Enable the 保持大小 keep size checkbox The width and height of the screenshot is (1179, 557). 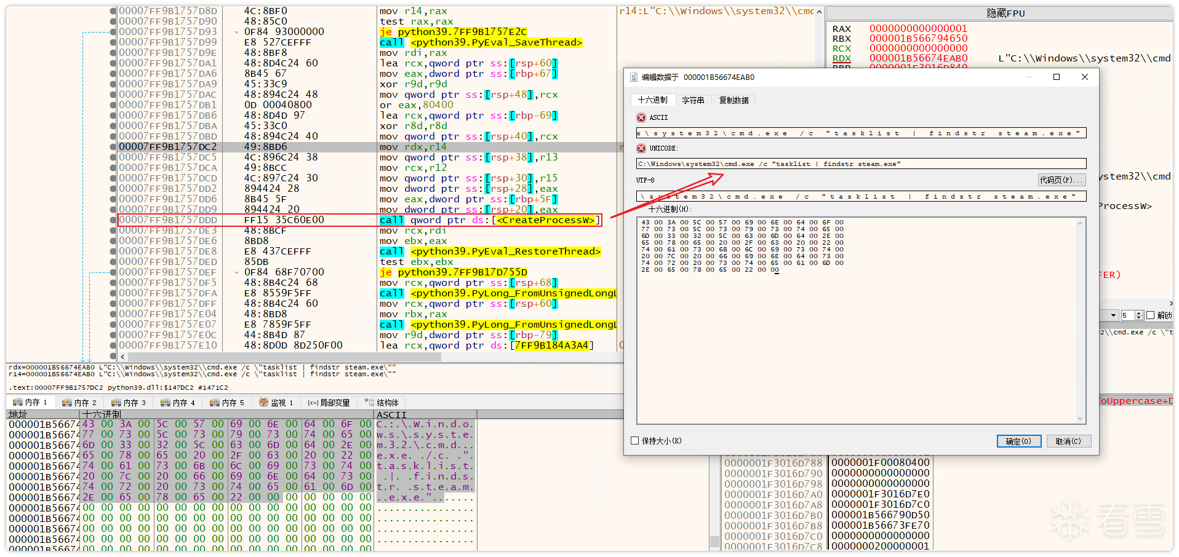pyautogui.click(x=635, y=441)
